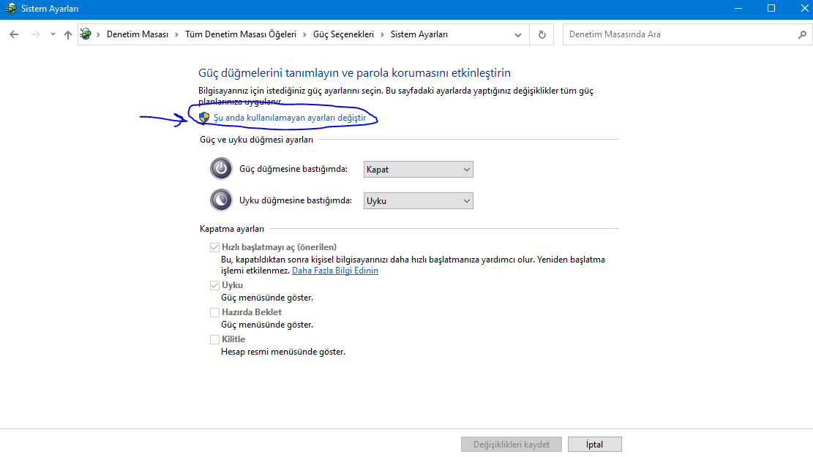Screen dimensions: 813x457
Task: Click the power button icon
Action: click(221, 168)
